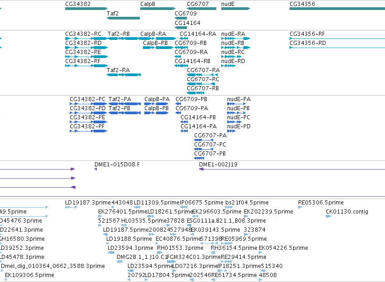This screenshot has width=385, height=282.
Task: Select Dmel_dig_010364_0662_3588.3prime EST
Action: 53,267
